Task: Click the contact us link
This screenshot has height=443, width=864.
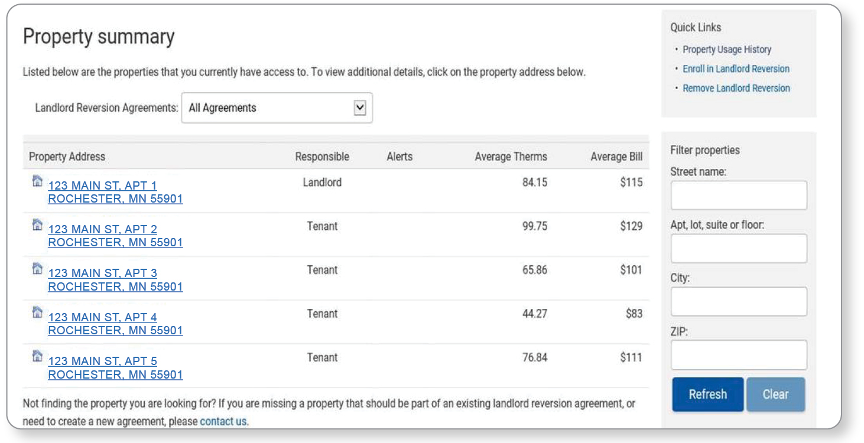Action: (223, 422)
